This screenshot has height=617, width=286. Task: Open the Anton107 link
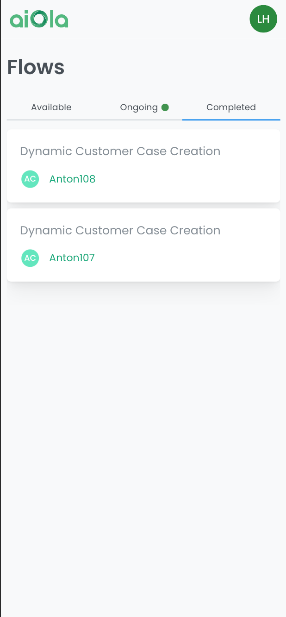[72, 258]
